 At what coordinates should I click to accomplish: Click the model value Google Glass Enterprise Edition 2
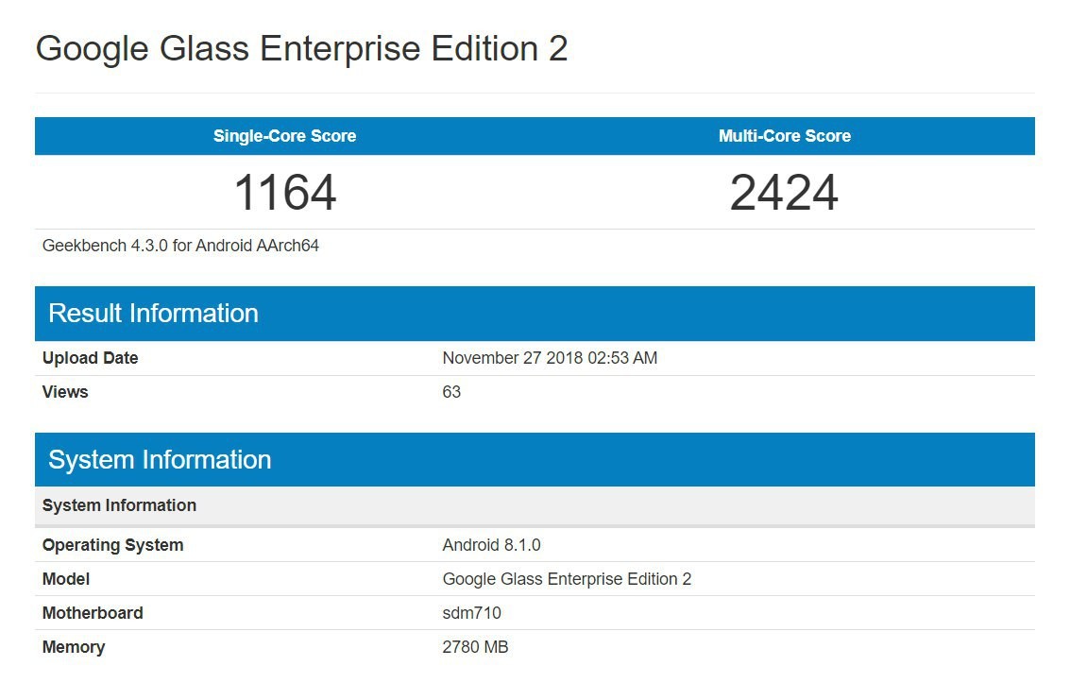567,579
